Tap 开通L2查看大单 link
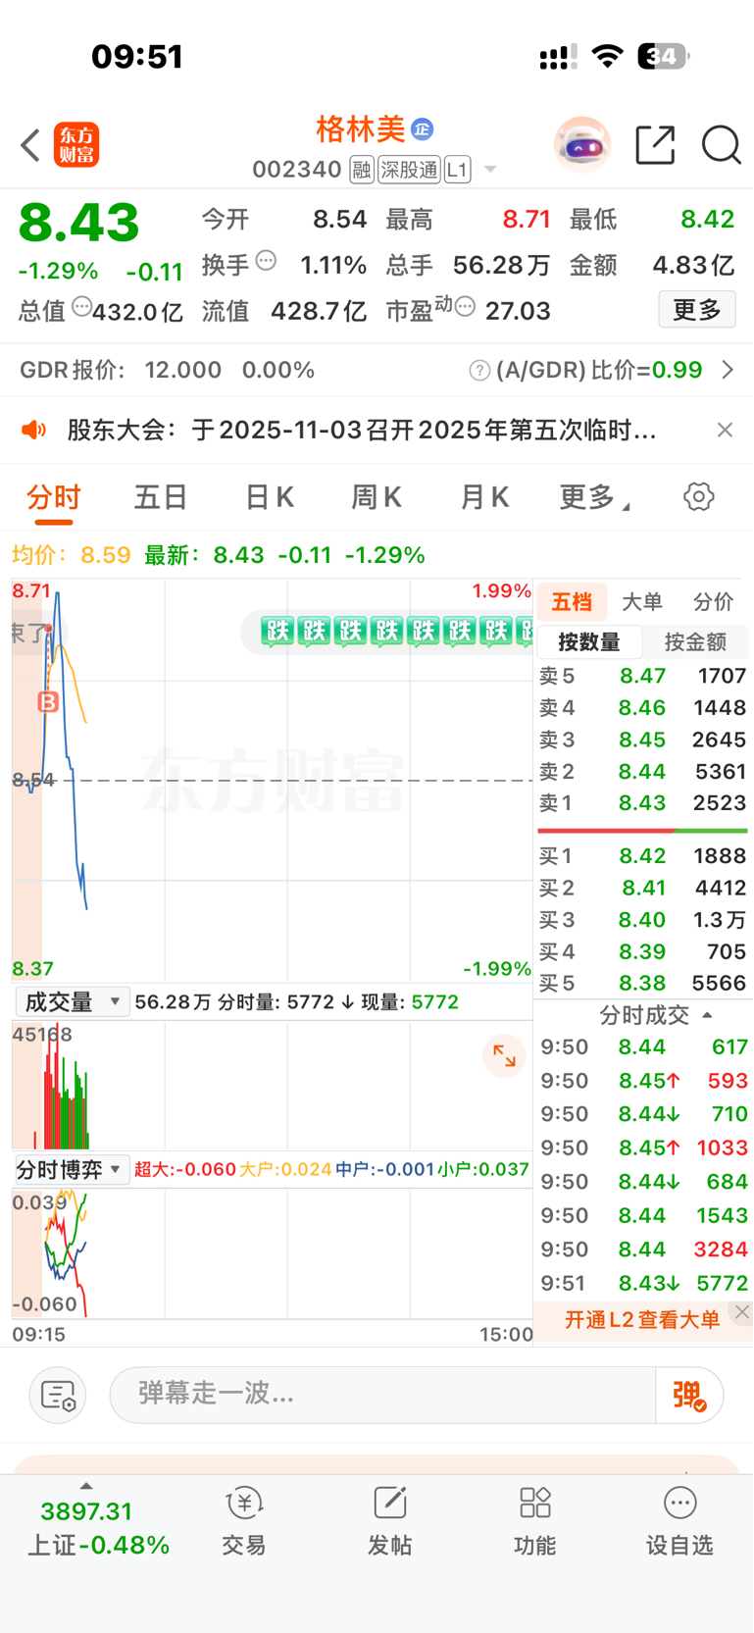Screen dimensions: 754x1633 641,1320
